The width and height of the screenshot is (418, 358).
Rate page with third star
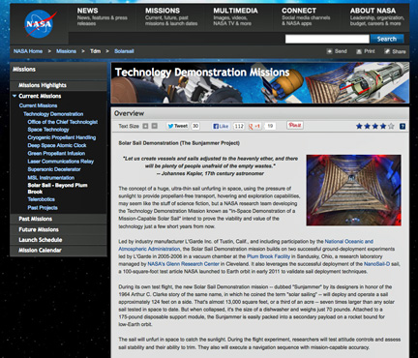pyautogui.click(x=375, y=126)
